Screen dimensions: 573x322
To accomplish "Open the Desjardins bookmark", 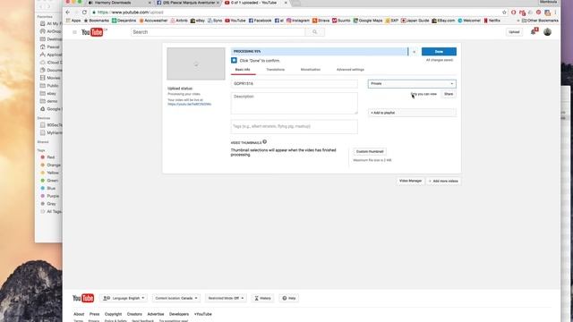I will pyautogui.click(x=124, y=21).
